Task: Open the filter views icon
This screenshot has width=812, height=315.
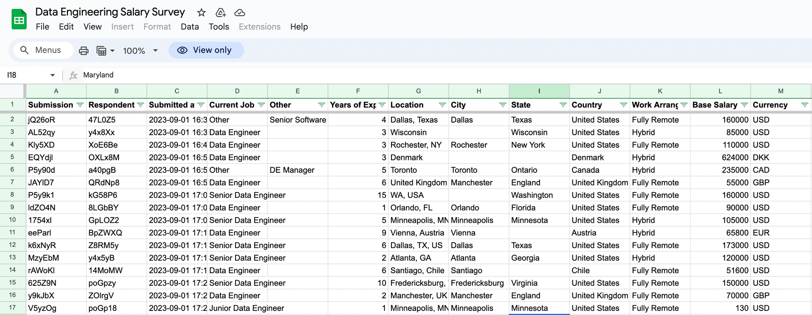Action: pyautogui.click(x=101, y=51)
